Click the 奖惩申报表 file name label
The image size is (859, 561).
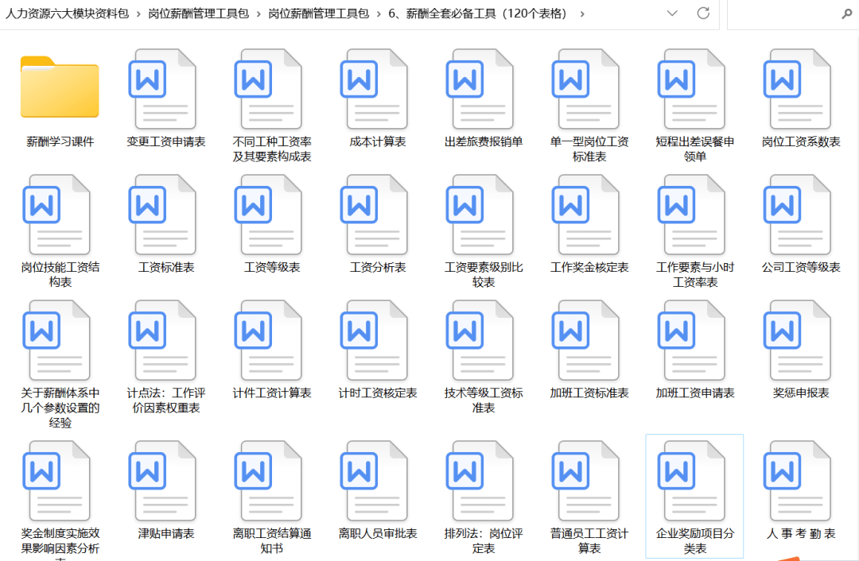pos(801,393)
